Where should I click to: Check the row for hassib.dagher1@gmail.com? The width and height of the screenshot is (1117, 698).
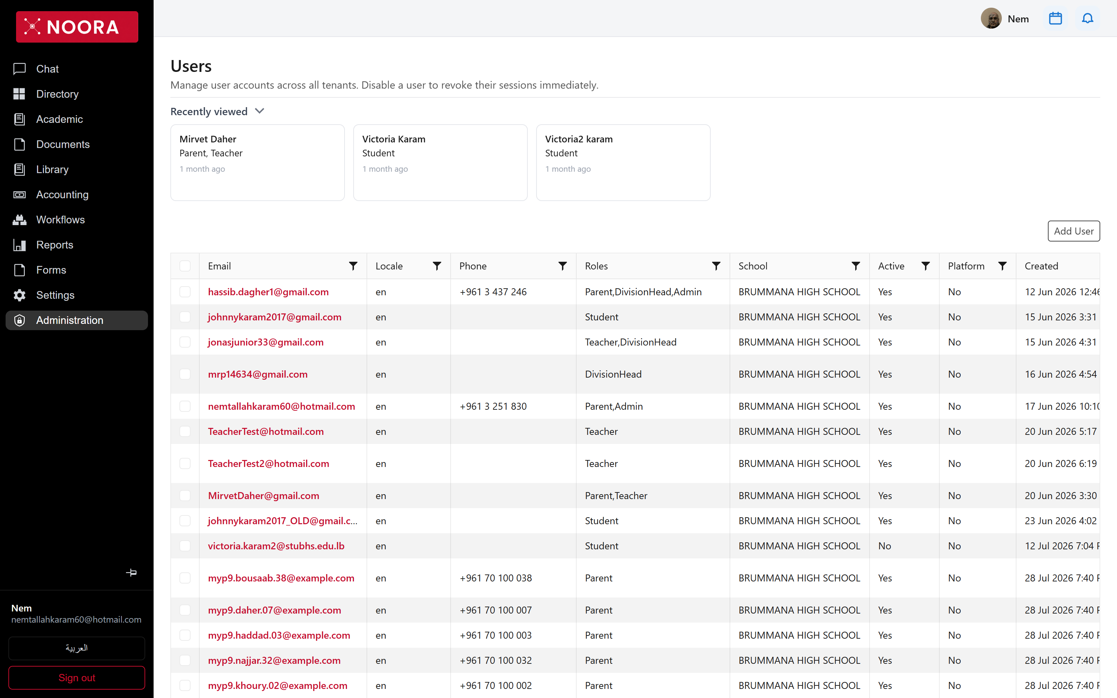coord(185,292)
